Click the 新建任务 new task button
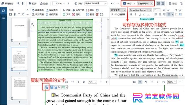 [7, 3]
